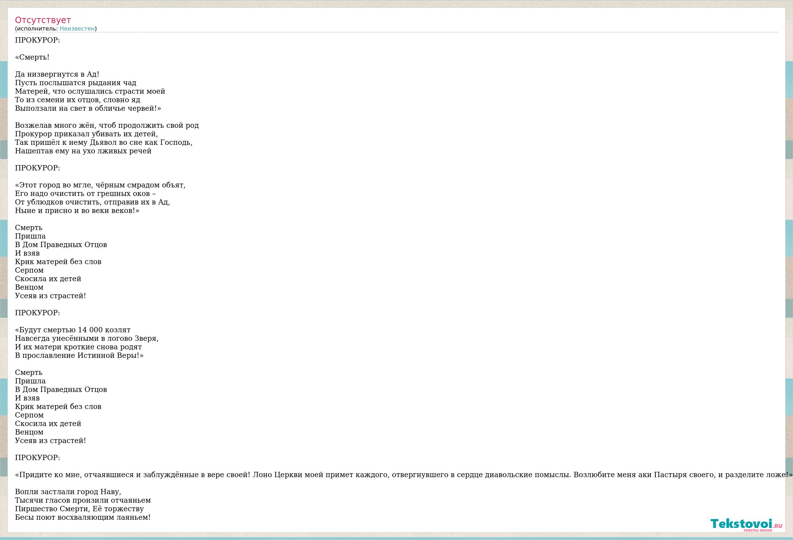Click the Tekstovoi.ru logo
The height and width of the screenshot is (540, 793).
click(747, 525)
